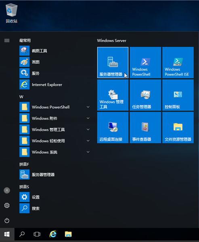Open the 任务管理器 tile

(145, 95)
